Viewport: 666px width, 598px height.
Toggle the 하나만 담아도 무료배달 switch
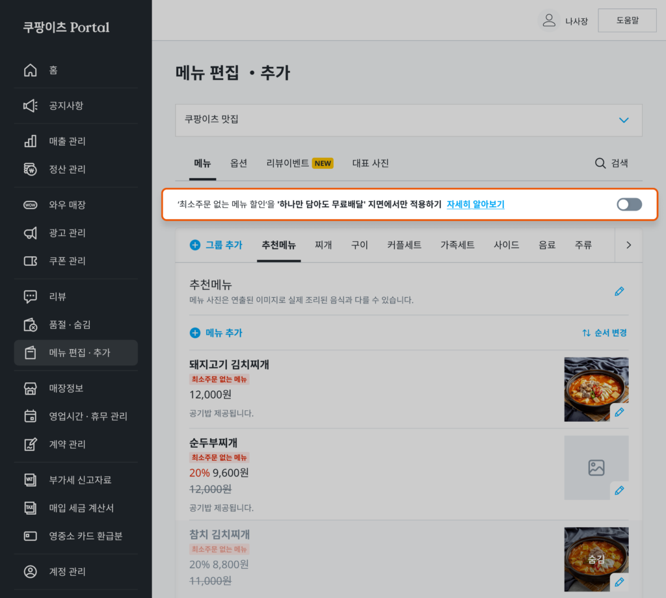(x=629, y=205)
